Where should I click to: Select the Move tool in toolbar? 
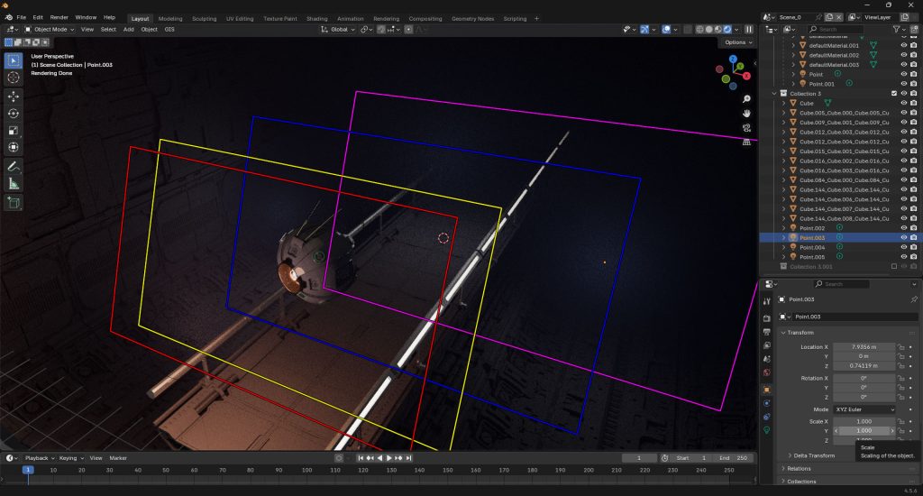[x=14, y=96]
